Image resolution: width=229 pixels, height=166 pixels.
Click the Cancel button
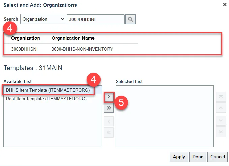click(218, 157)
